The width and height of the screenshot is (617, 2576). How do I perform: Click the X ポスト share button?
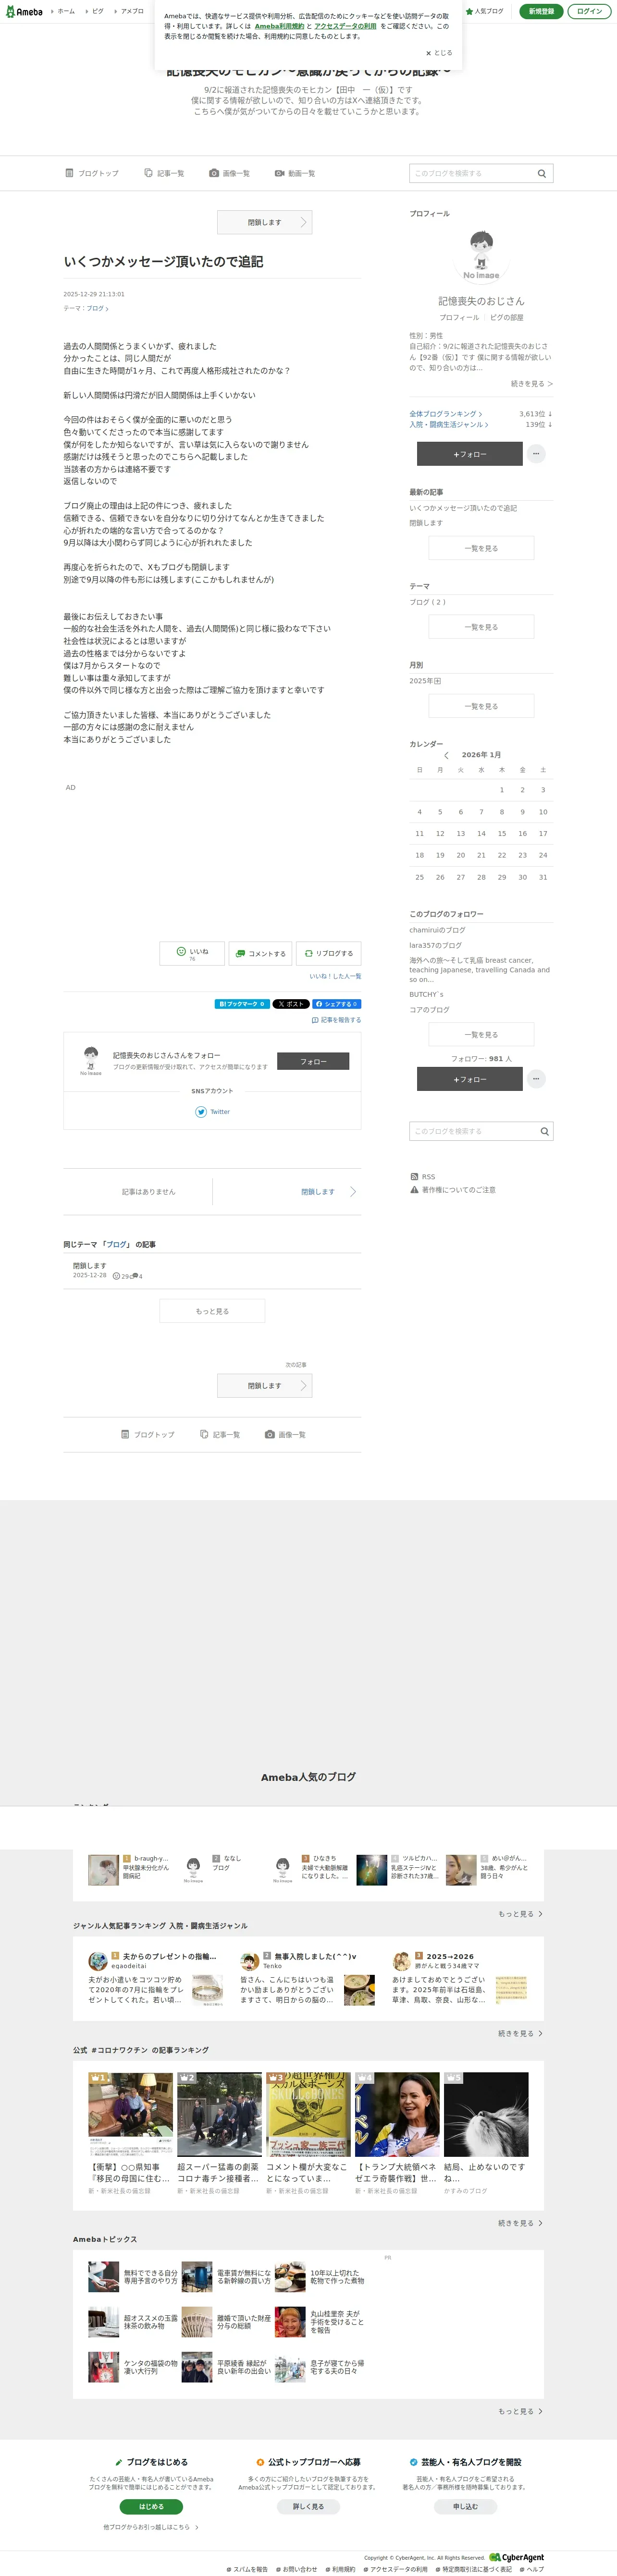coord(290,1003)
